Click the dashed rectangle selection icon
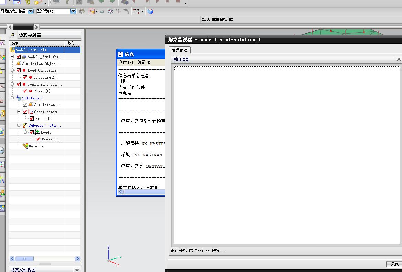 [x=136, y=11]
